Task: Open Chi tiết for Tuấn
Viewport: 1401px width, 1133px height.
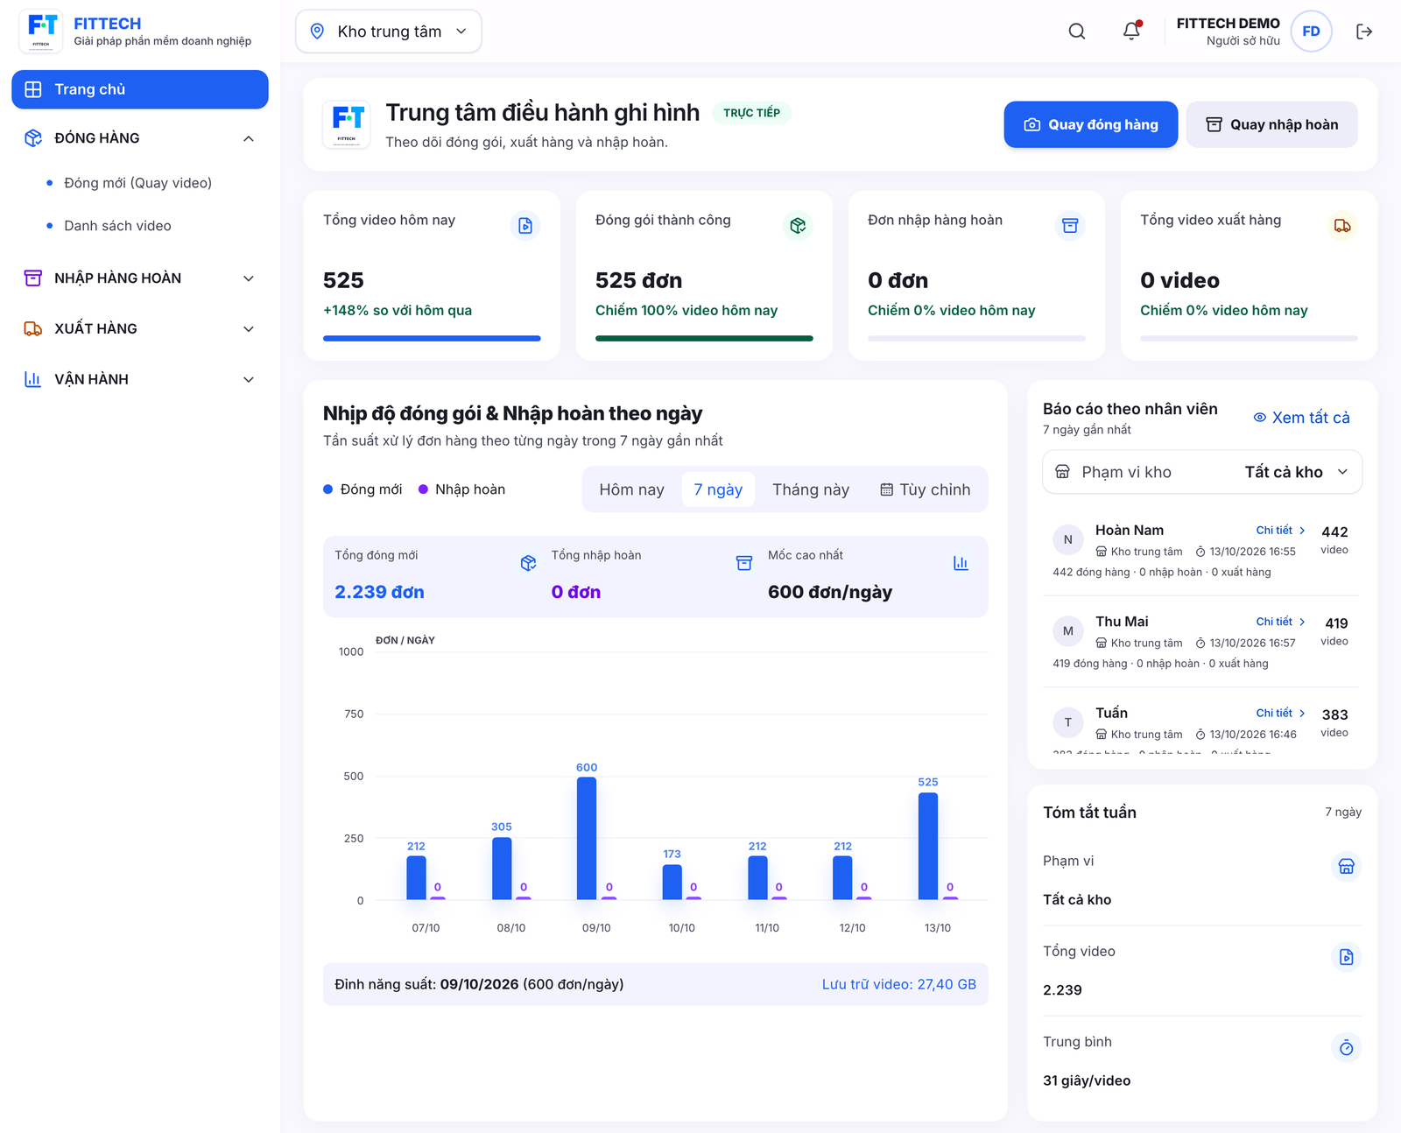Action: pyautogui.click(x=1280, y=713)
